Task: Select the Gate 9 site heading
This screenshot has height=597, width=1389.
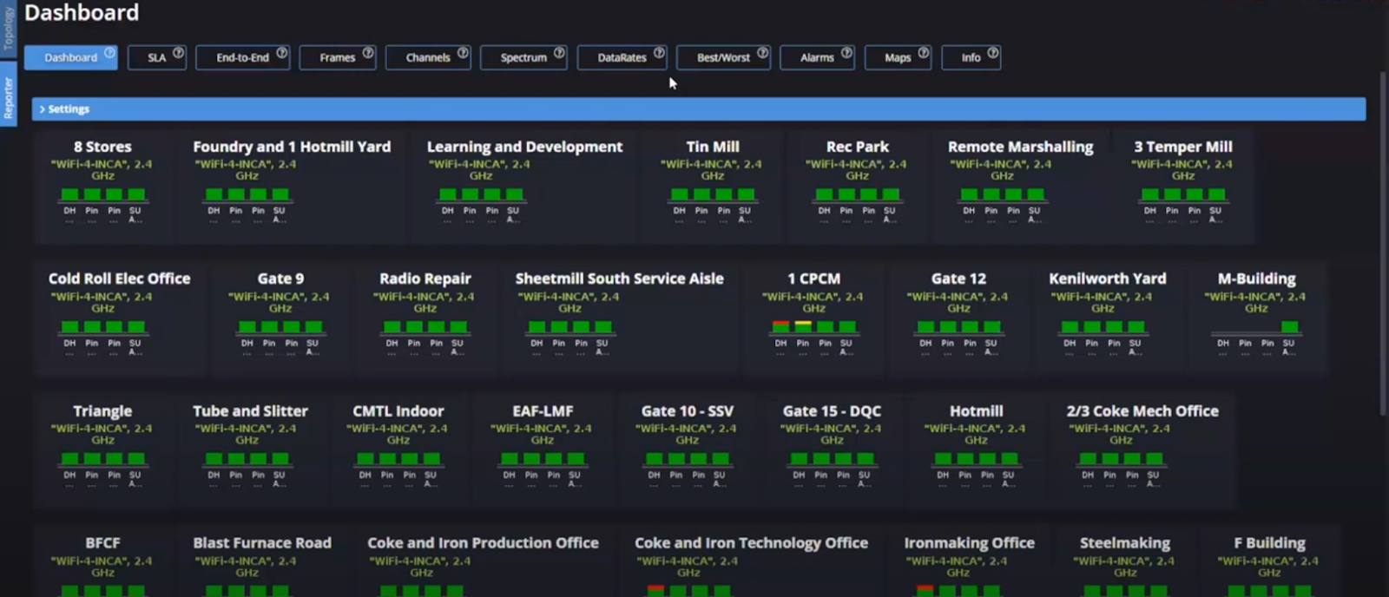Action: click(x=280, y=279)
